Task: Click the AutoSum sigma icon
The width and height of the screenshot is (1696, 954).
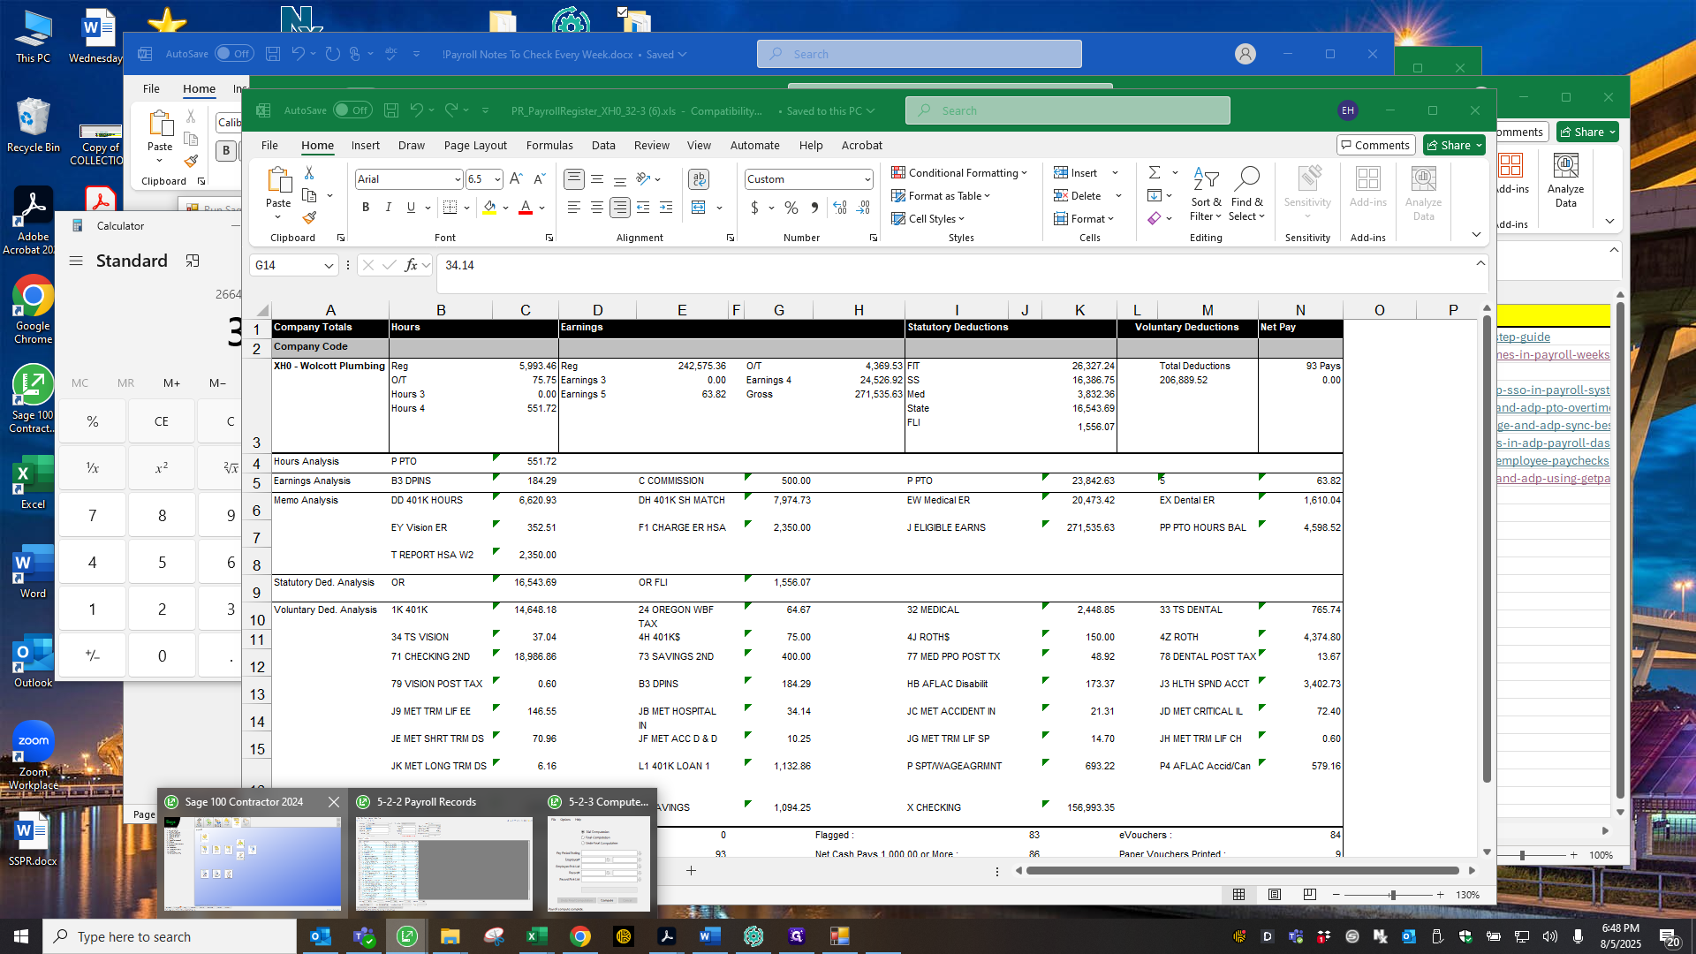Action: (x=1155, y=172)
